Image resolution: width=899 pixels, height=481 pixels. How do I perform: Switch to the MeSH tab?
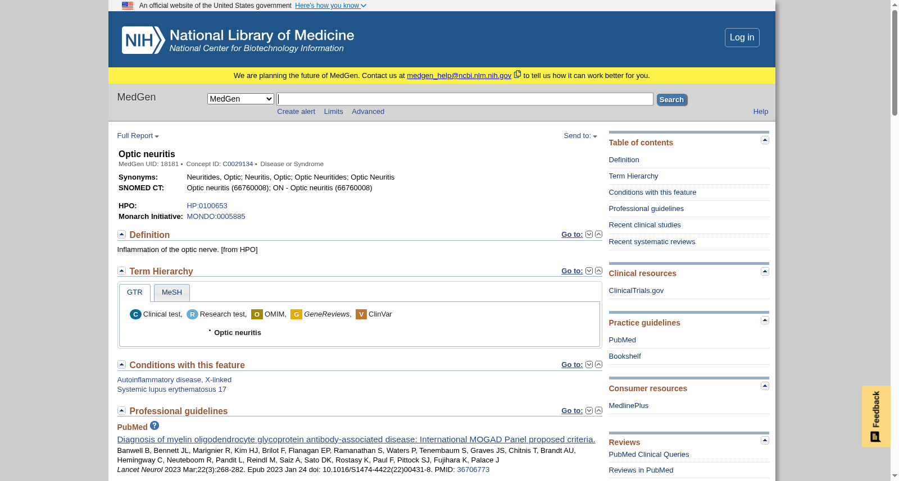pos(172,292)
